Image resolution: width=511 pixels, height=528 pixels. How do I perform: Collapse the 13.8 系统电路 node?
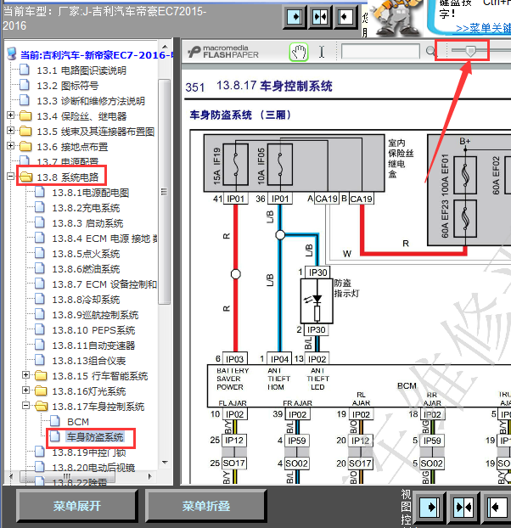tap(10, 176)
